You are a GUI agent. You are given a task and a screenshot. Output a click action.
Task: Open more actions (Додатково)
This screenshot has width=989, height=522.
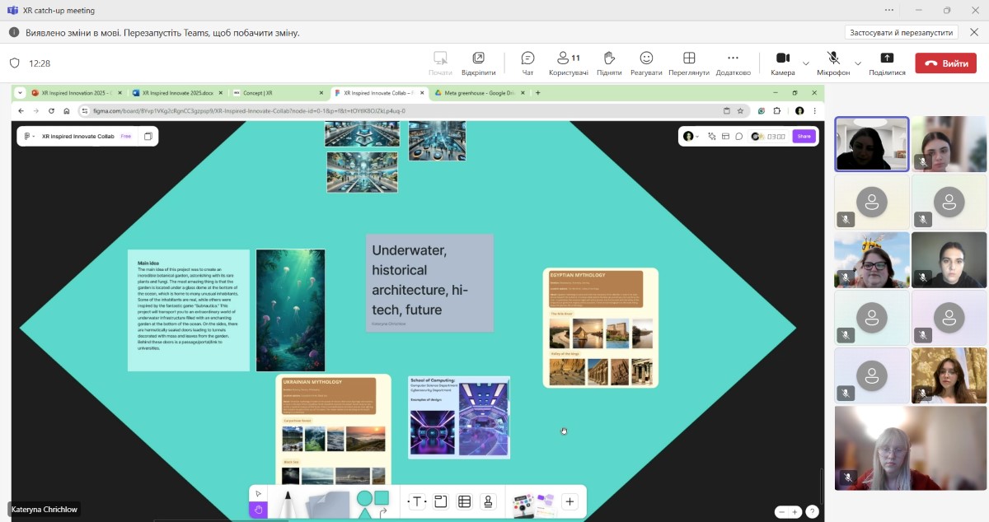[733, 63]
